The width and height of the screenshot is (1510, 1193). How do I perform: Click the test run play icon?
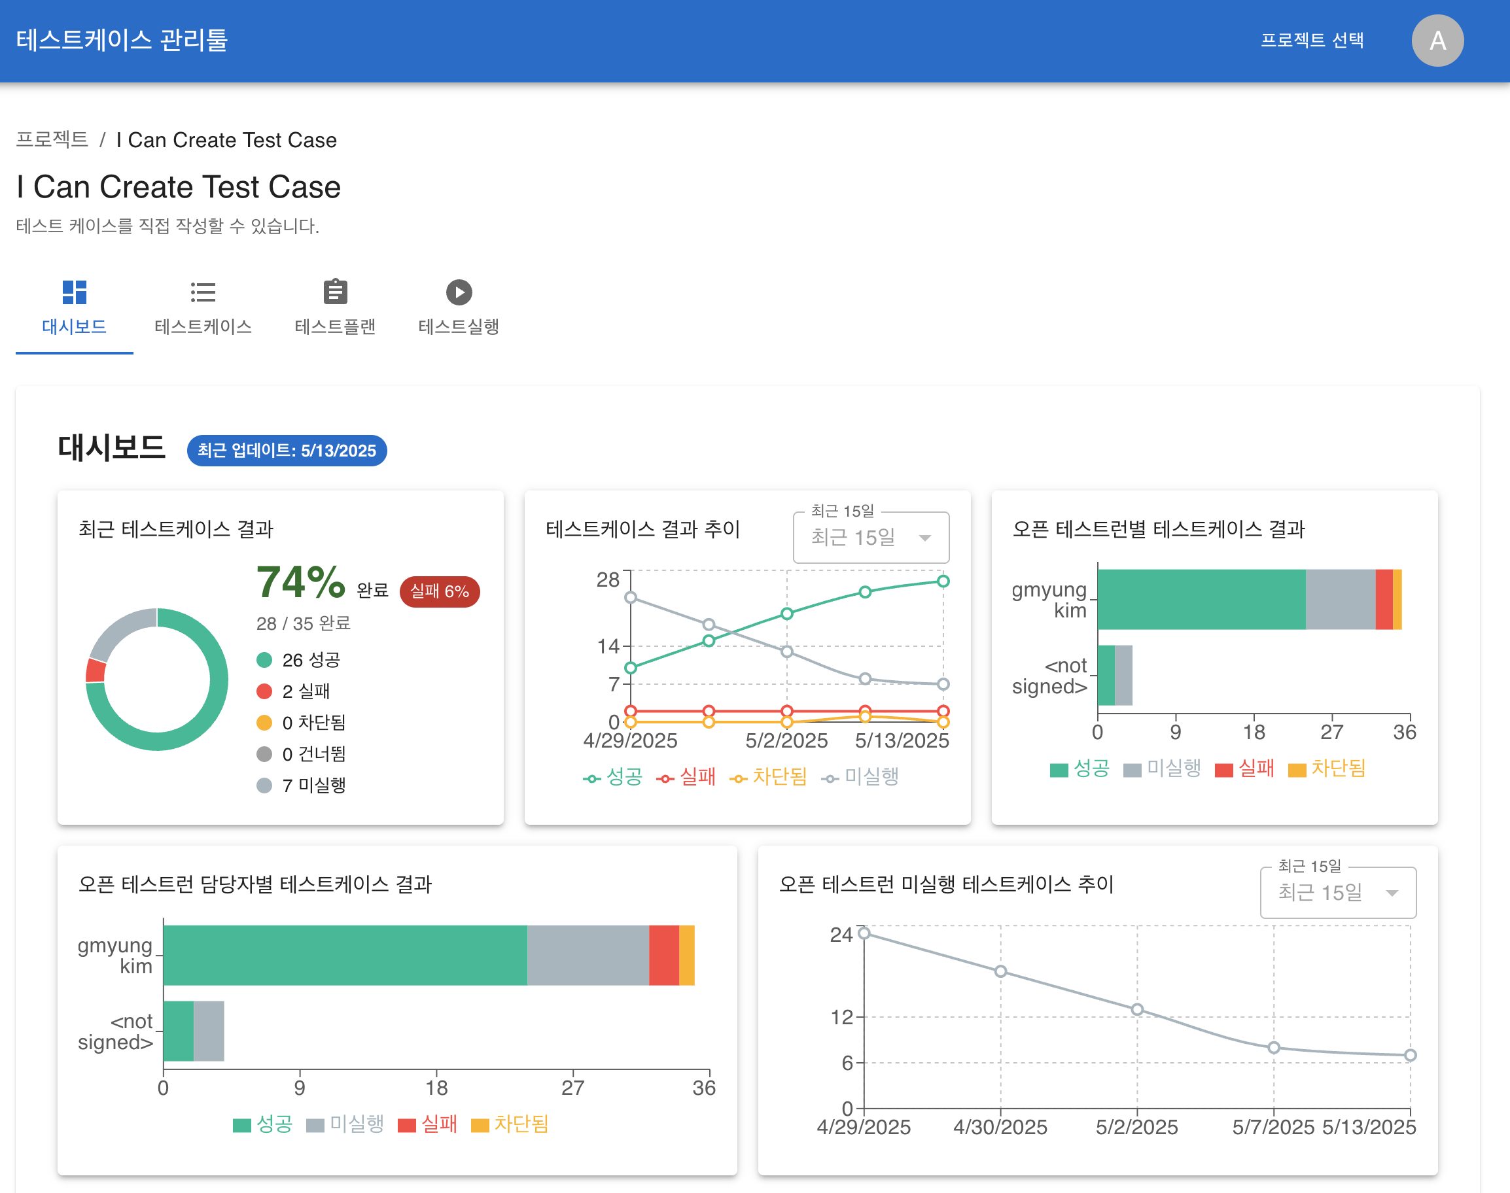click(459, 292)
